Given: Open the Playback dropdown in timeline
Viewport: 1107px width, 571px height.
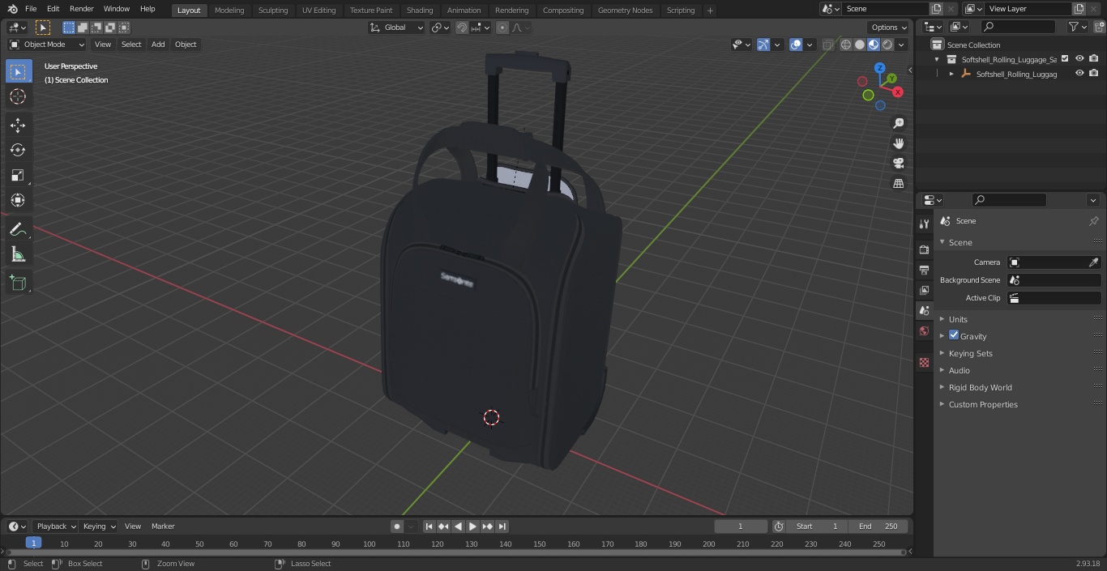Looking at the screenshot, I should pyautogui.click(x=56, y=526).
